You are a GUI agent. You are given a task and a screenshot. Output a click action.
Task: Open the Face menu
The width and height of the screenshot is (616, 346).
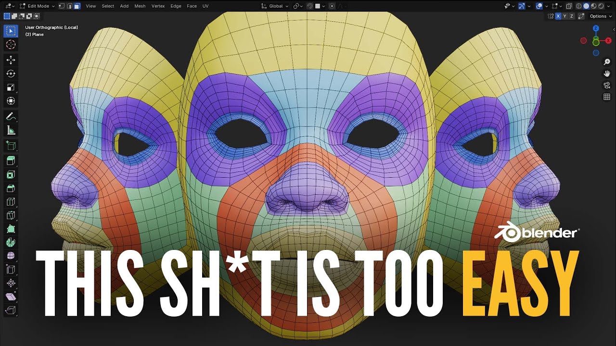[192, 6]
